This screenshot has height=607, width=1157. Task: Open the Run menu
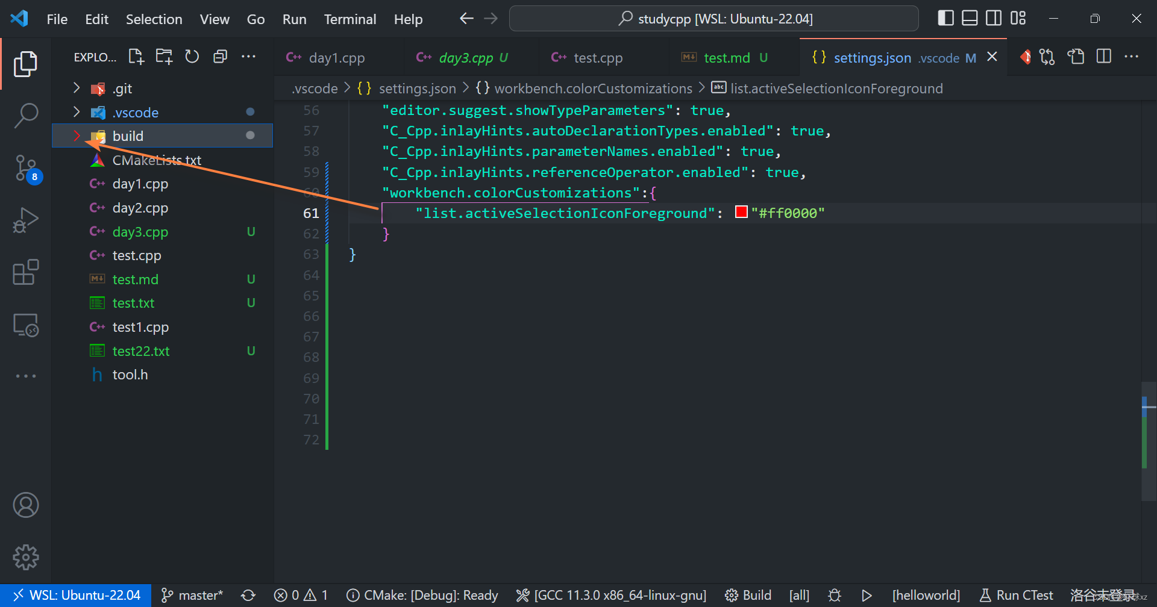click(294, 19)
